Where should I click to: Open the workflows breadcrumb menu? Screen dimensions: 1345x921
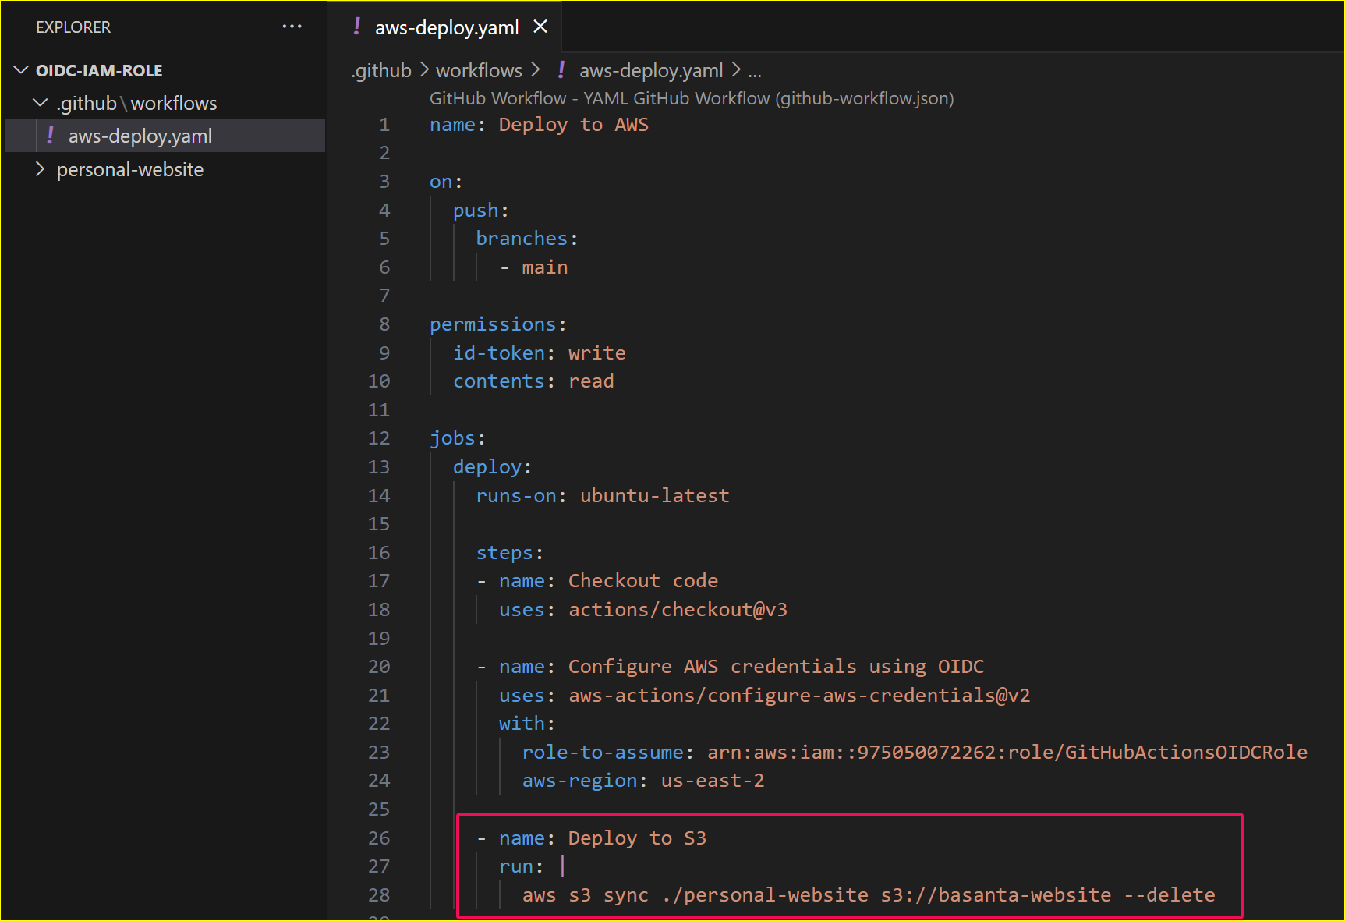(480, 70)
